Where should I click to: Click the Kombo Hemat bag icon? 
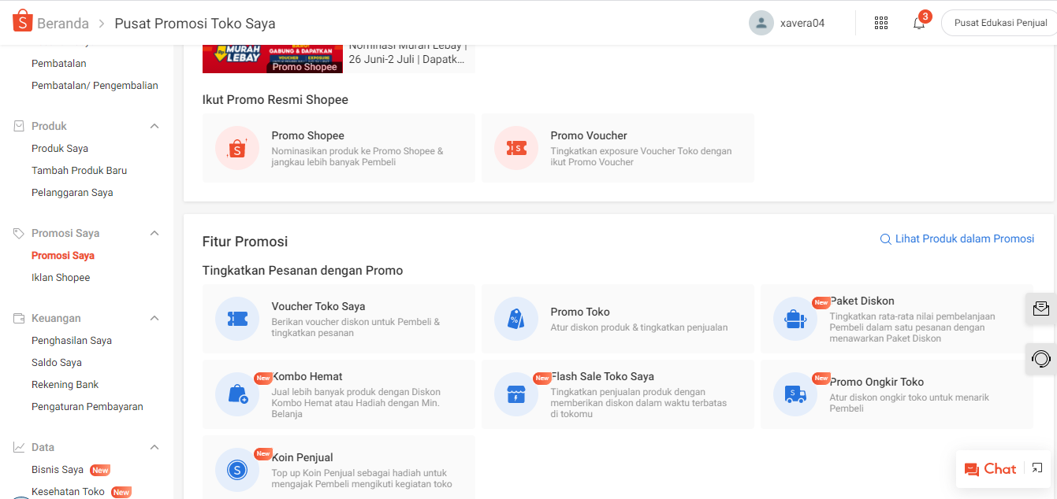pyautogui.click(x=237, y=394)
